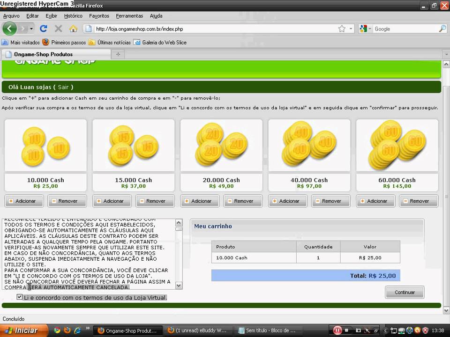450x337 pixels.
Task: Bookmark this page using the star icon
Action: pos(342,29)
